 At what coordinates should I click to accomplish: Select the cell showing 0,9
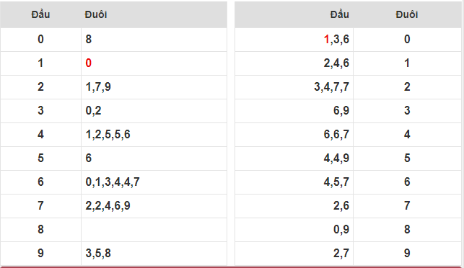point(294,230)
